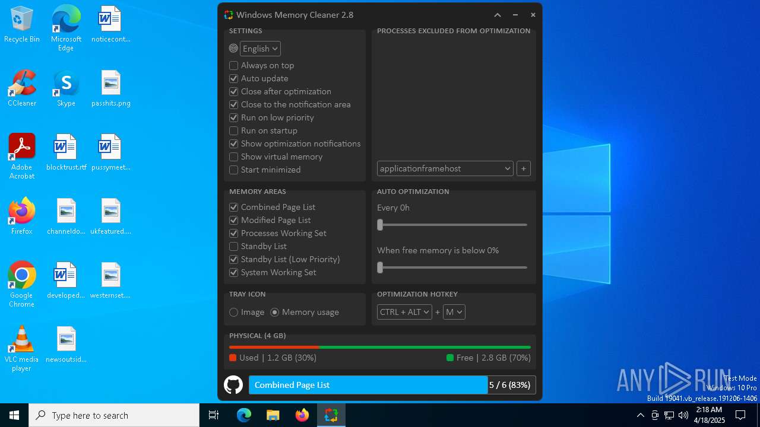Click the physical memory usage bar

click(x=380, y=347)
